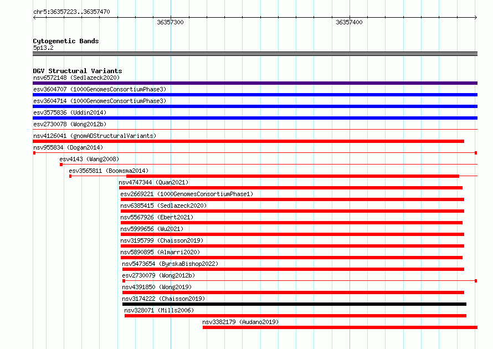Open nsv6385415 (Sedlazeck2020) variant label

(x=163, y=206)
